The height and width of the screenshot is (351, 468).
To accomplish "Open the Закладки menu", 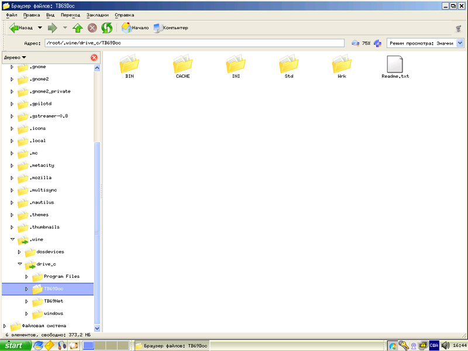I will click(97, 15).
